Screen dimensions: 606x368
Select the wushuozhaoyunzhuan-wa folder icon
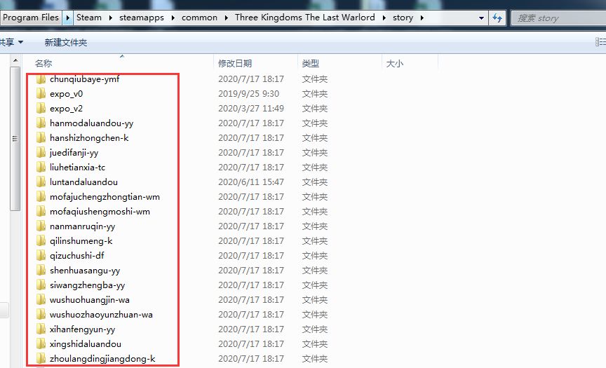(x=41, y=314)
